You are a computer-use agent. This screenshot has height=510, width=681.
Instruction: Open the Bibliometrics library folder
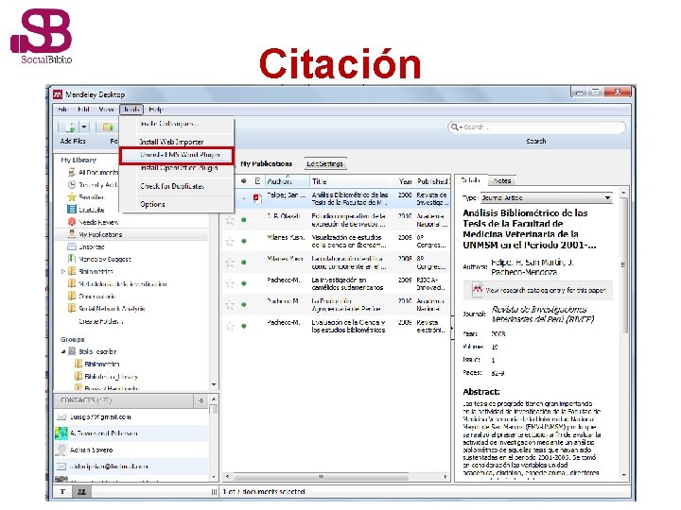(x=91, y=271)
